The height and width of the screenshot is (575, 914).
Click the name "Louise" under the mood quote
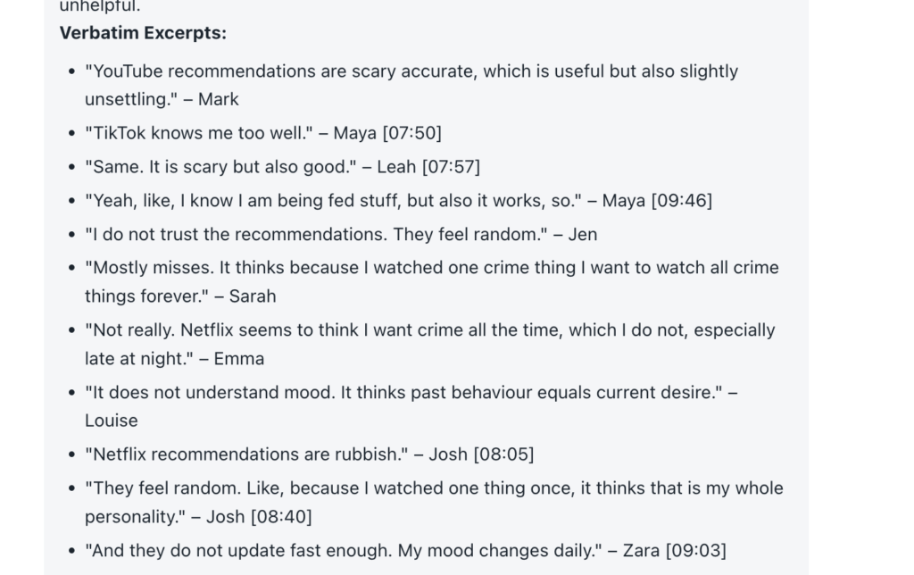pos(112,421)
